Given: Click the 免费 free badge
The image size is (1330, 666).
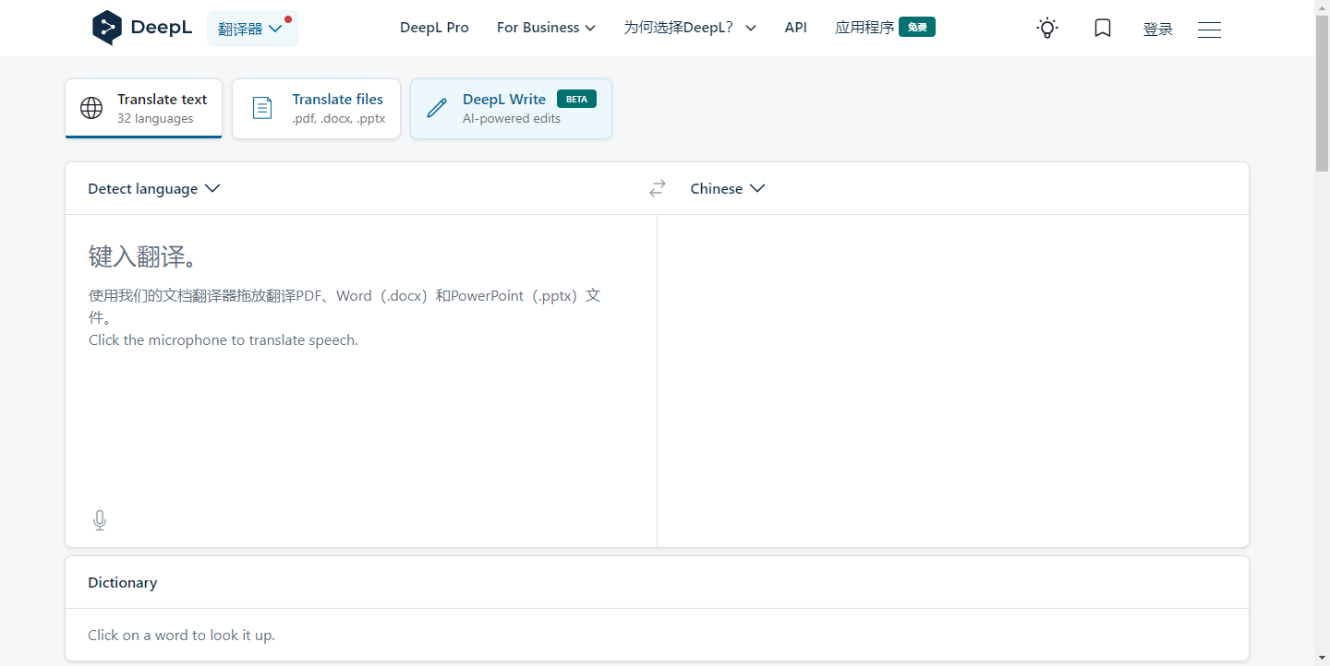Looking at the screenshot, I should (917, 28).
